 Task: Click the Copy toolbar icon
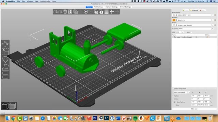[75, 12]
